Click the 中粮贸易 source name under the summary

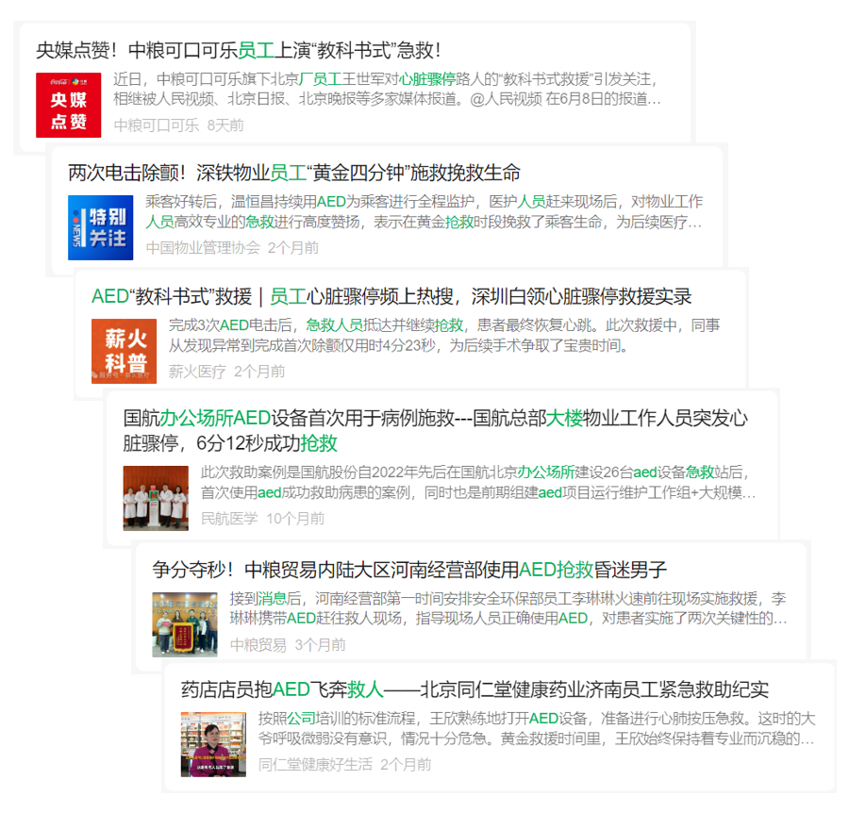click(x=258, y=645)
